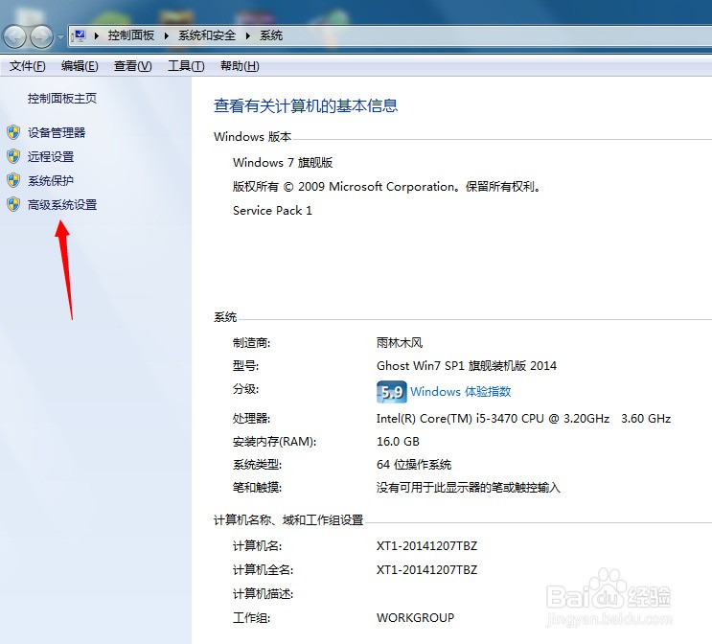Click shield icon beside 远程设置
Viewport: 712px width, 644px height.
[x=13, y=156]
